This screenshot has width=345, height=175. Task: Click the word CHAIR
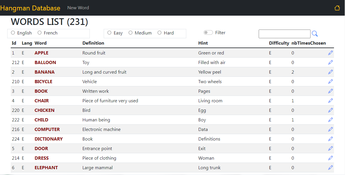click(42, 101)
